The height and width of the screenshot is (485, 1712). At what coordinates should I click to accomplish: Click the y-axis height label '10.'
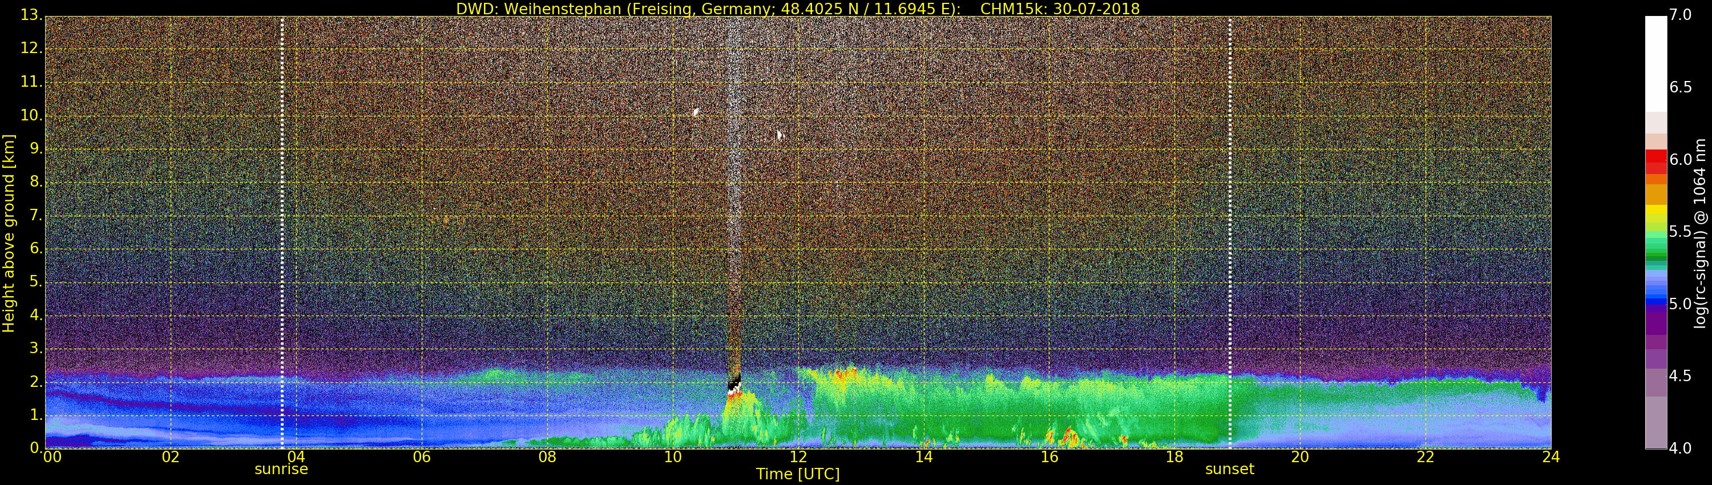[x=31, y=115]
